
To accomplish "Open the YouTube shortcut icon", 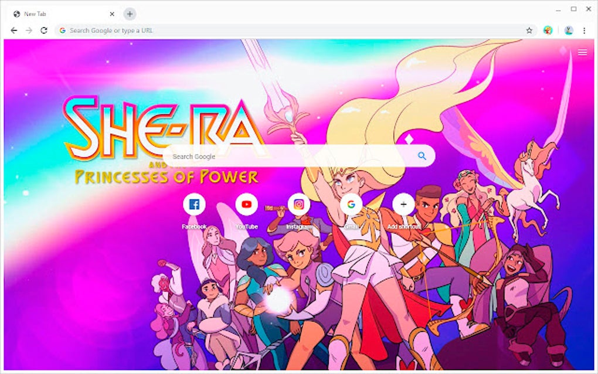I will tap(246, 204).
